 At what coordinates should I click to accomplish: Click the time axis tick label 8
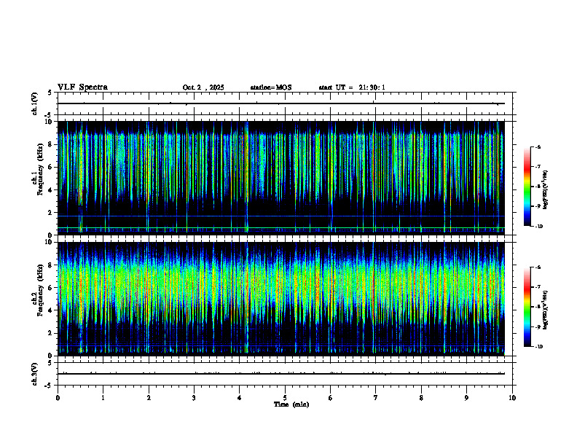[421, 398]
